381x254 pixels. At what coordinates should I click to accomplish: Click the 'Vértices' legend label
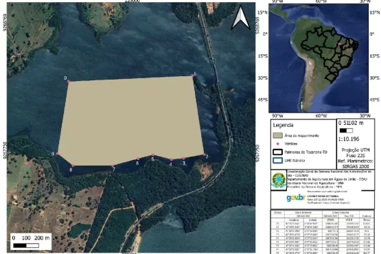291,143
